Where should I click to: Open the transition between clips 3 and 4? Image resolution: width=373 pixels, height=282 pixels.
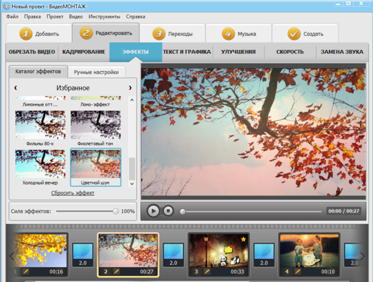point(264,254)
